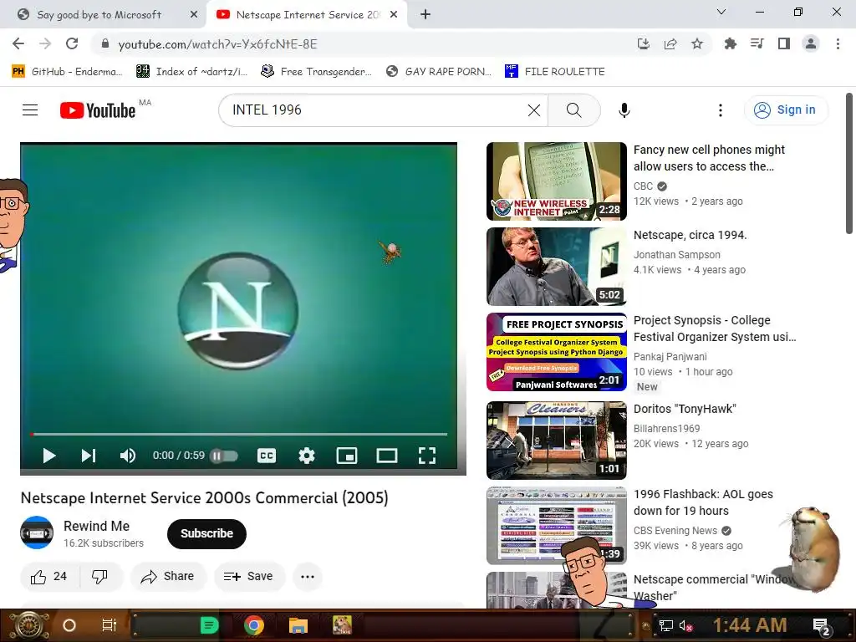The width and height of the screenshot is (856, 642).
Task: Open the Doritos "TonyHawk" video title
Action: pos(685,409)
